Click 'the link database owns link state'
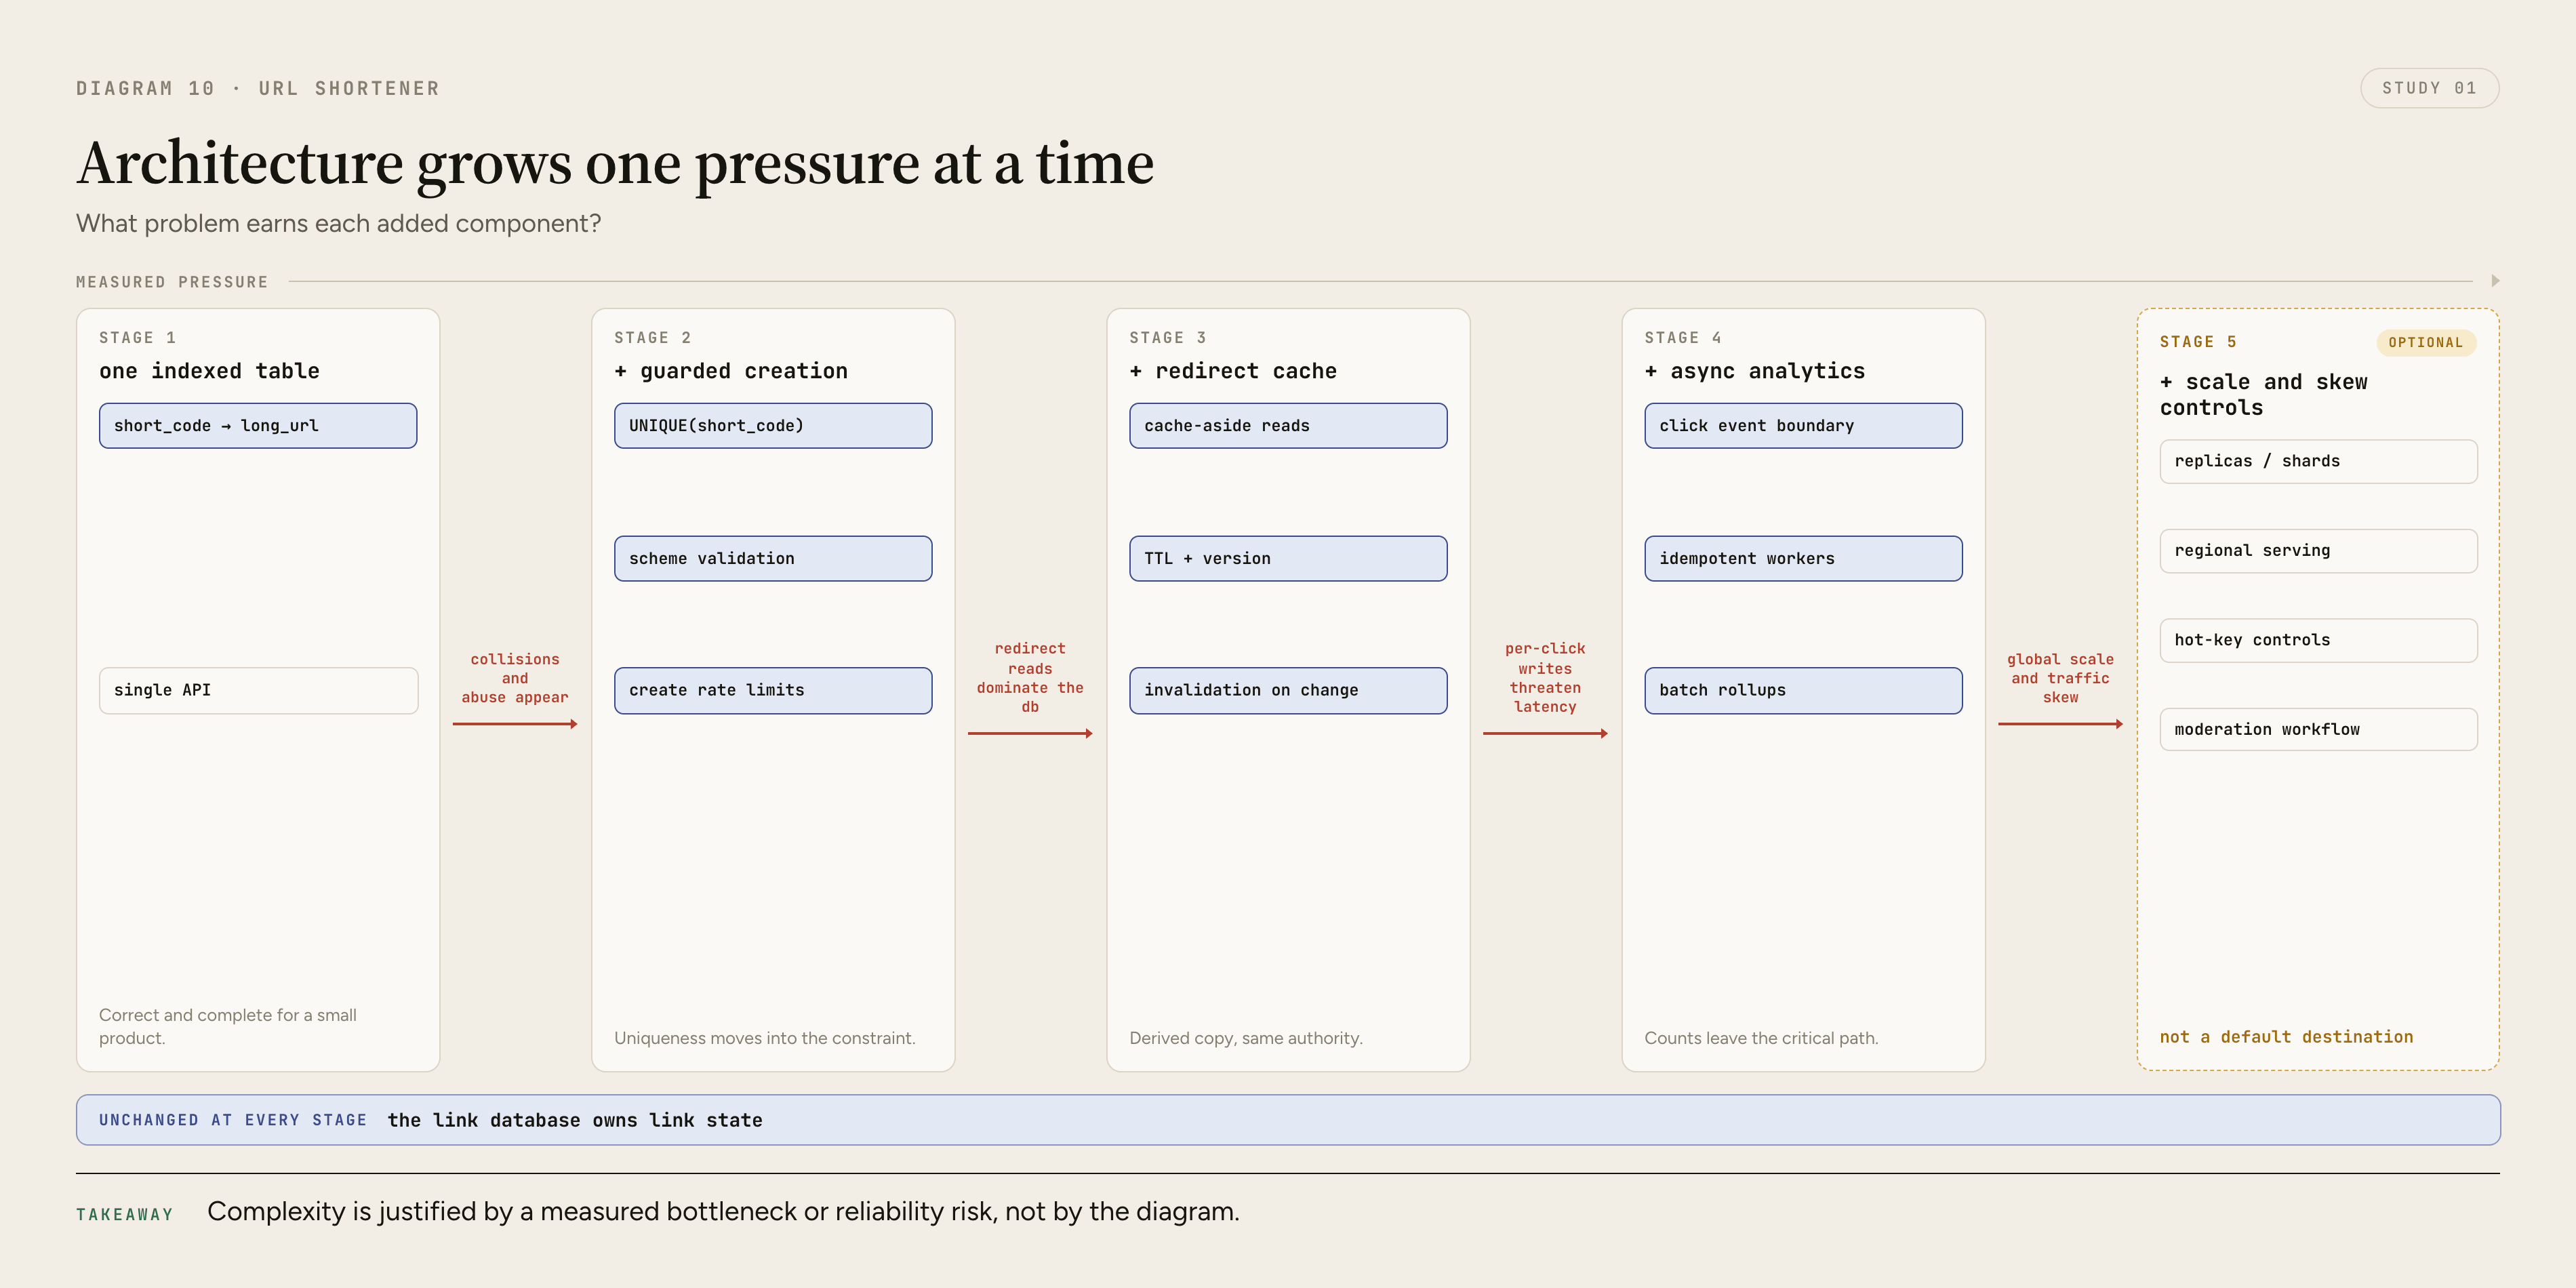Image resolution: width=2576 pixels, height=1288 pixels. coord(575,1120)
